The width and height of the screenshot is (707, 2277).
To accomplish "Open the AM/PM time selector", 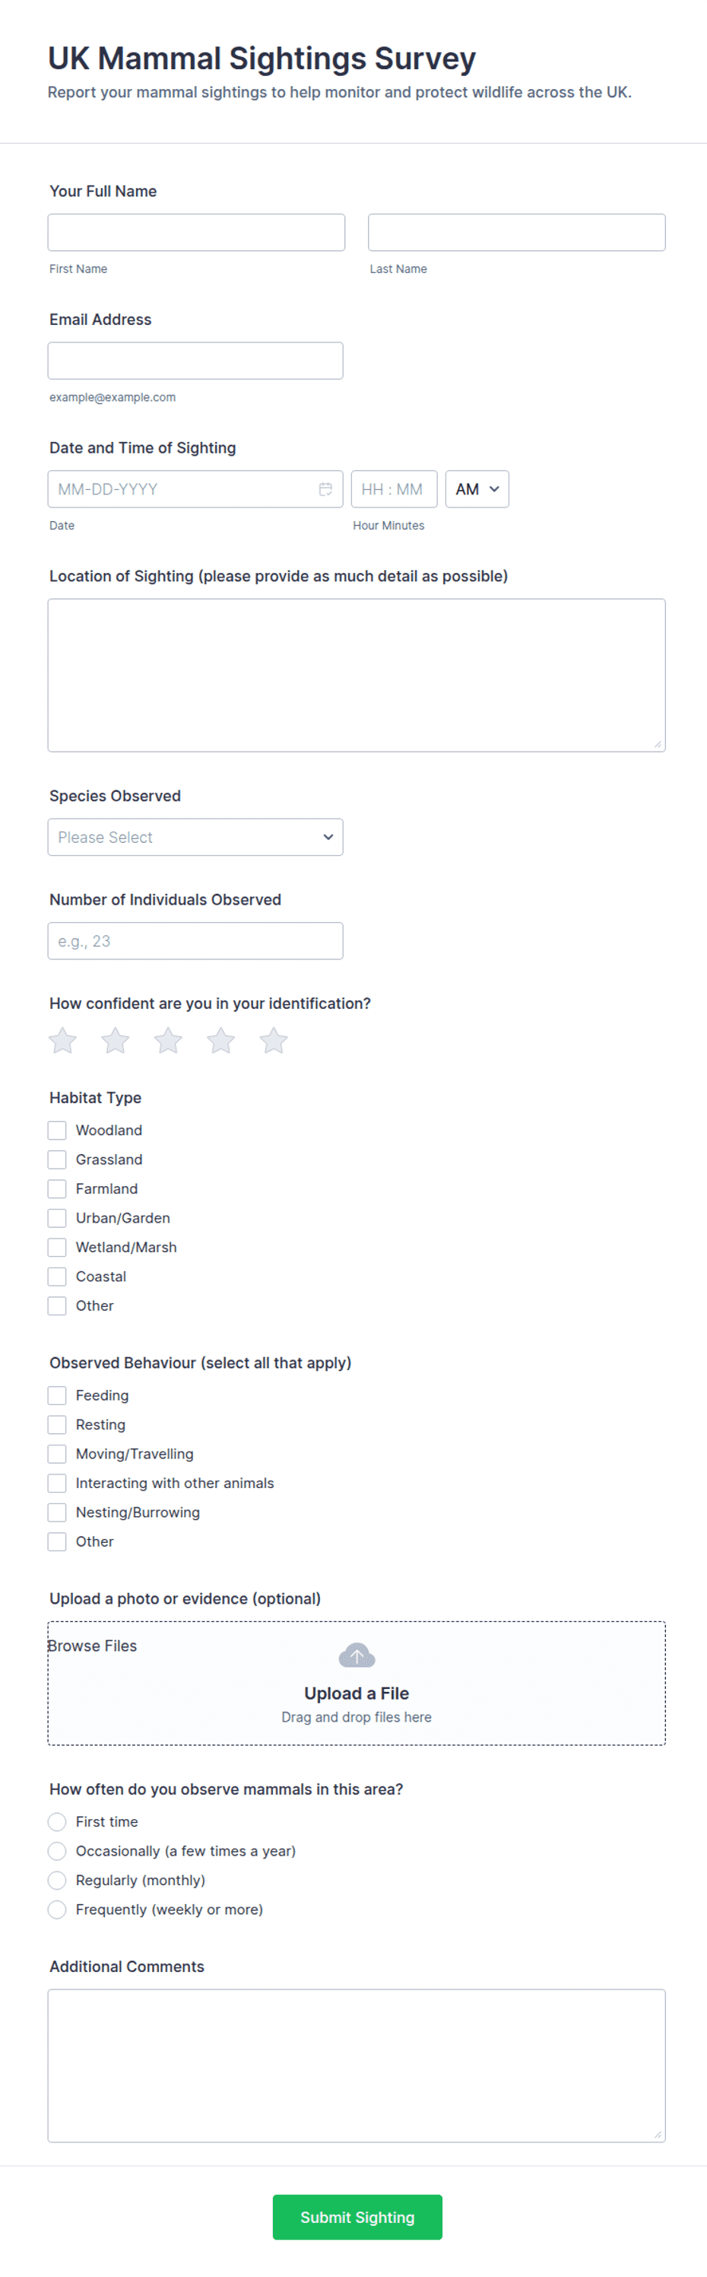I will pos(477,489).
